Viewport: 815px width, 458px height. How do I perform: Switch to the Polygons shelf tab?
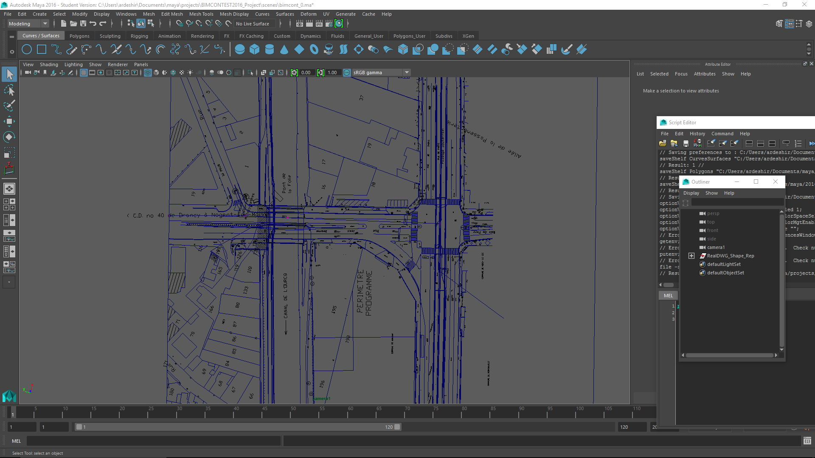tap(79, 36)
